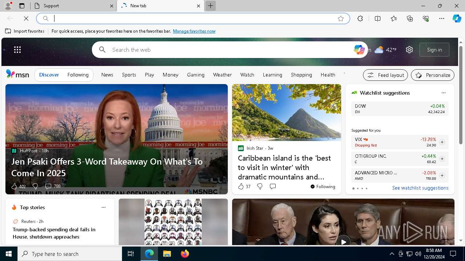This screenshot has width=465, height=261.
Task: Open the Sports category
Action: pos(129,75)
